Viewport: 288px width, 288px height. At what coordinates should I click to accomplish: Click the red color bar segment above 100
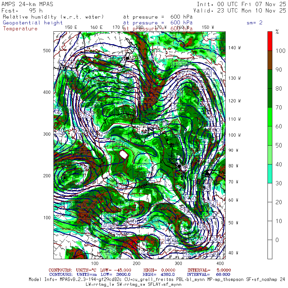coord(270,41)
